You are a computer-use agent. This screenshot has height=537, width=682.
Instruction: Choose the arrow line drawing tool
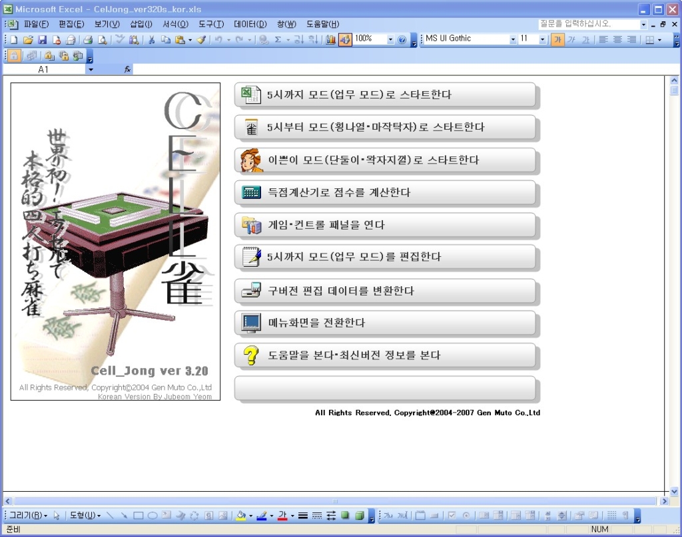pos(124,515)
